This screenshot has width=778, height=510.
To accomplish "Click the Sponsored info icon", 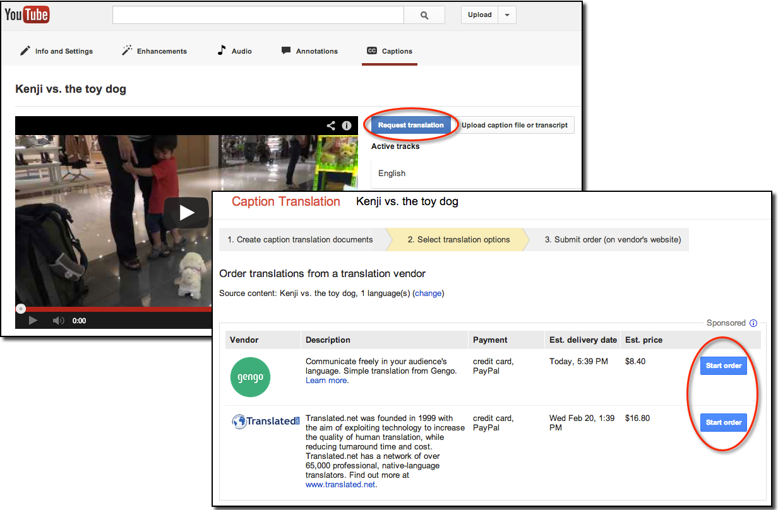I will point(753,323).
